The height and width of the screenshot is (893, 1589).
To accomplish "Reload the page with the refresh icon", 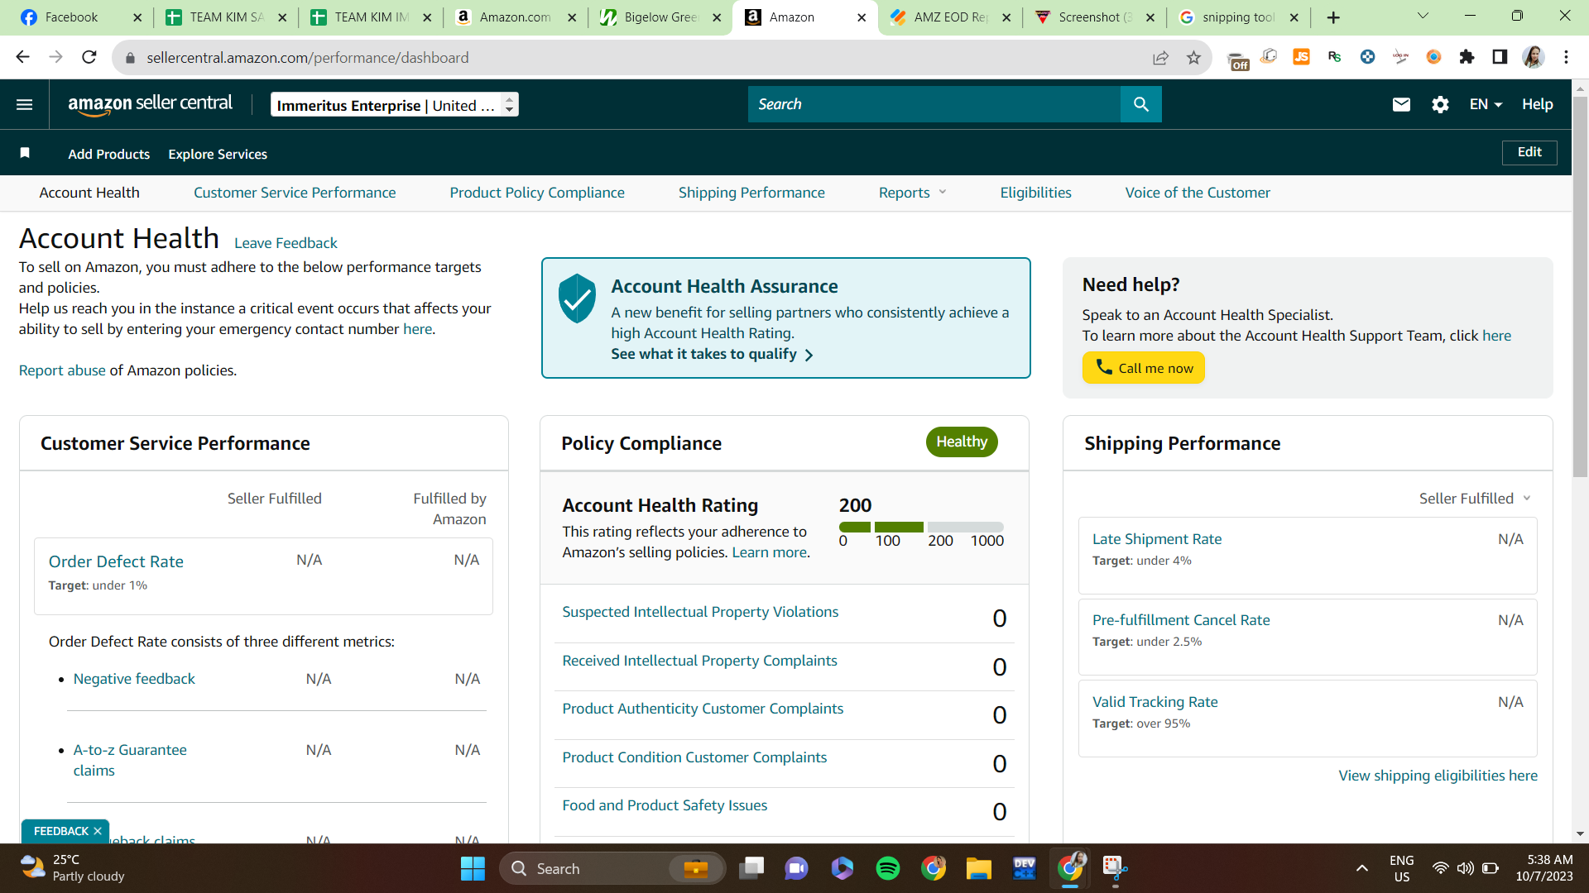I will tap(89, 57).
